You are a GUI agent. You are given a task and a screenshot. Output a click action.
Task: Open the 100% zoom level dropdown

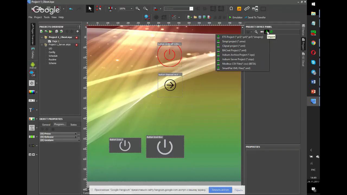click(x=131, y=9)
